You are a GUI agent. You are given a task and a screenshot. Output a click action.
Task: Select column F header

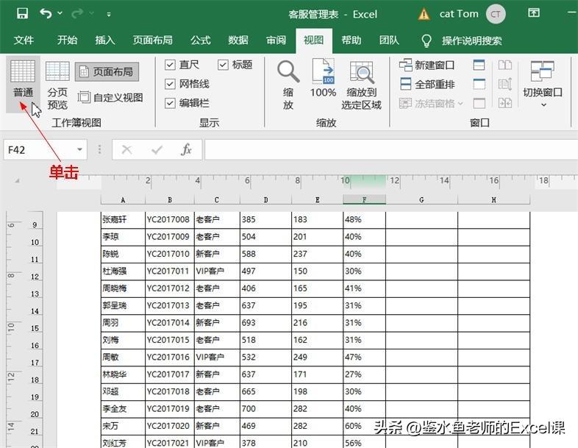pos(364,200)
